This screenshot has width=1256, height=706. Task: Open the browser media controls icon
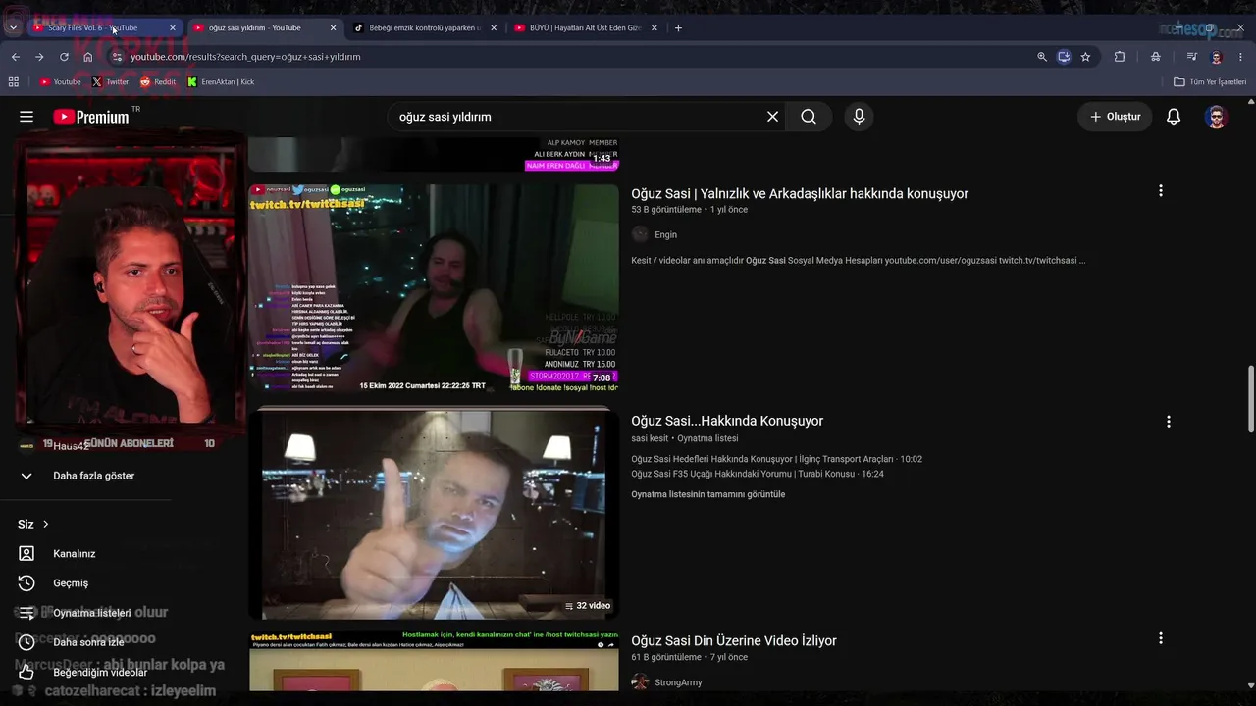point(1191,57)
